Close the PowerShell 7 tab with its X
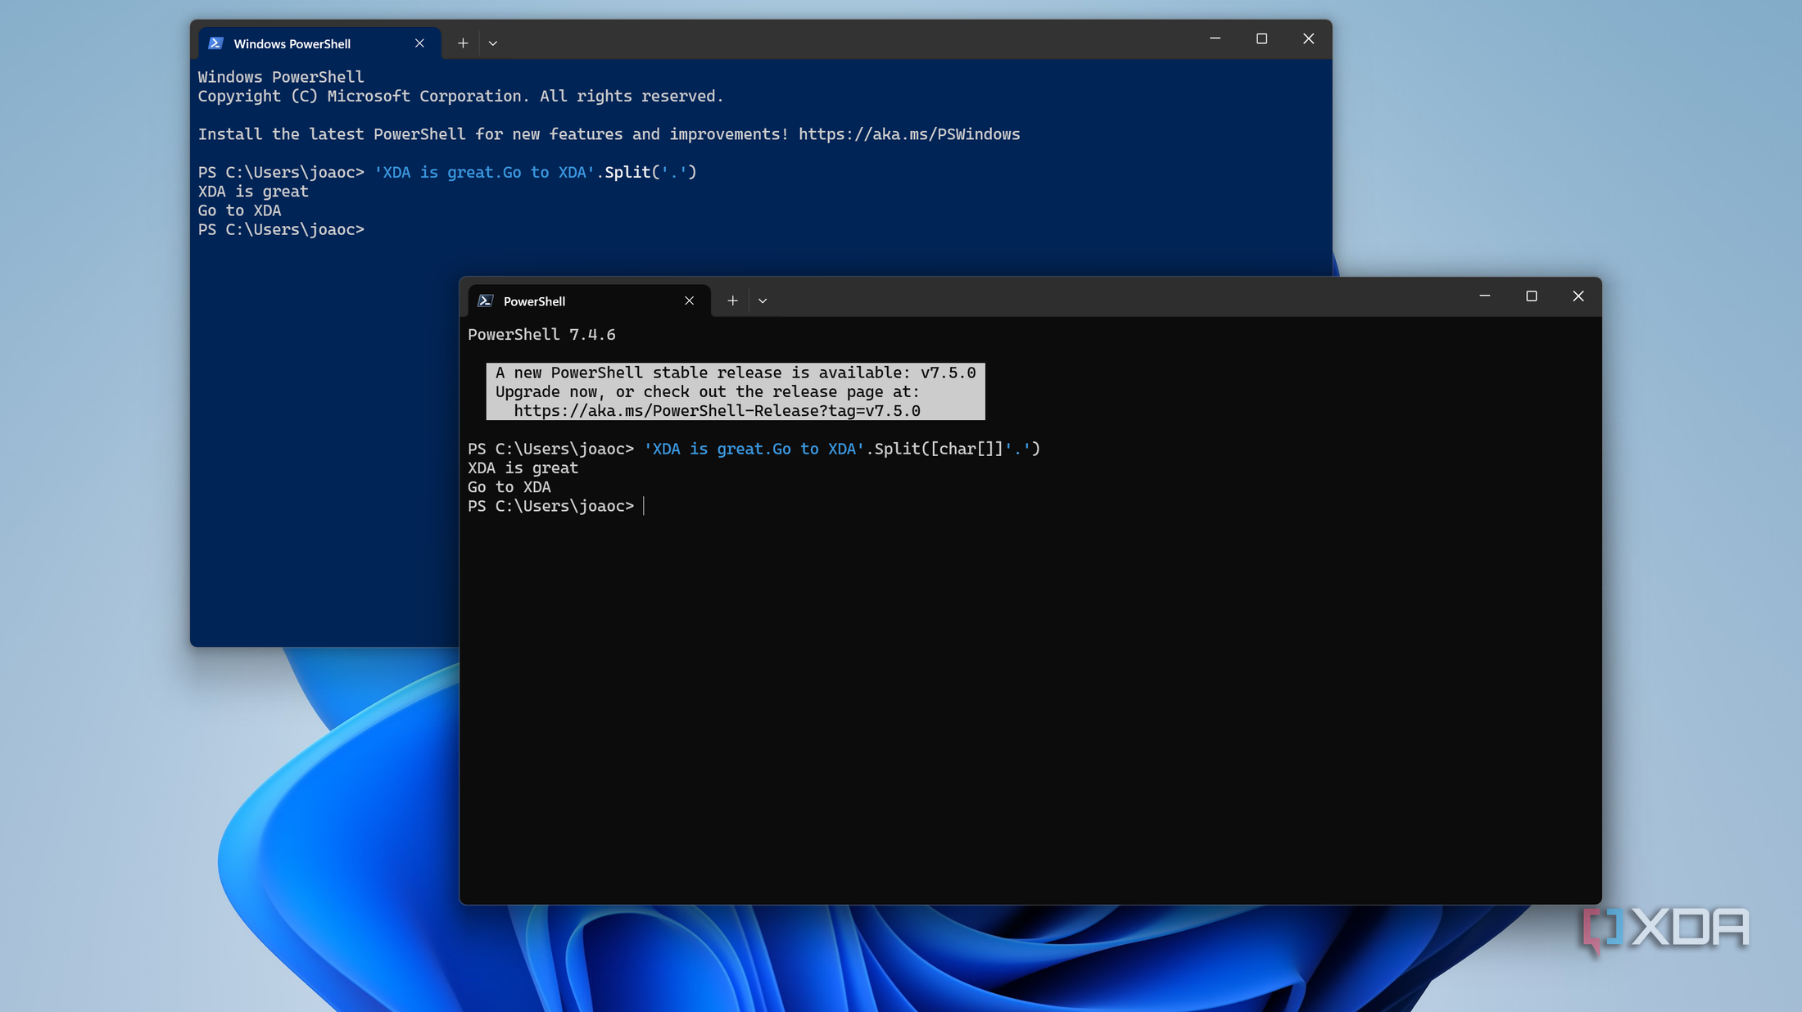 pyautogui.click(x=689, y=300)
